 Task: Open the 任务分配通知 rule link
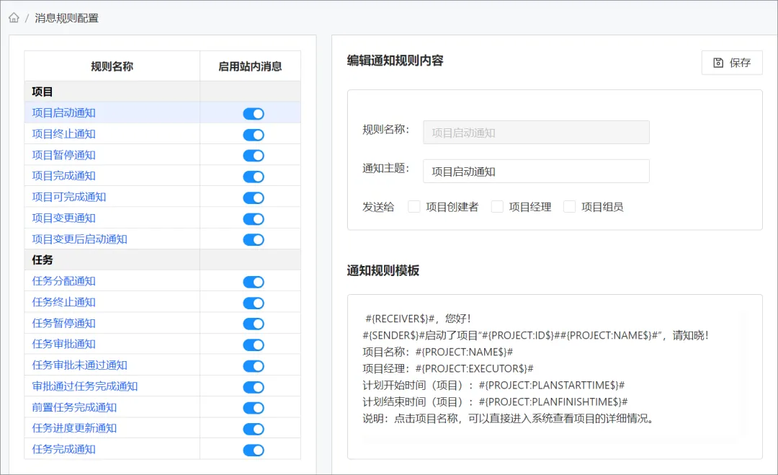click(64, 281)
